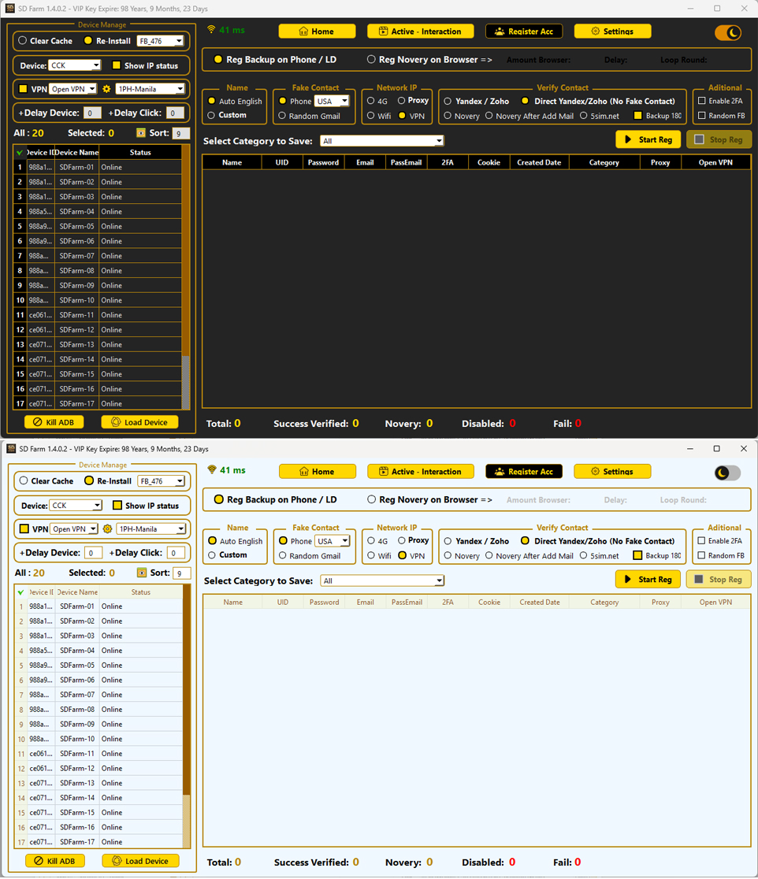Screen dimensions: 758x879
Task: Switch to Active - Interaction tab in dark window
Action: (x=420, y=32)
